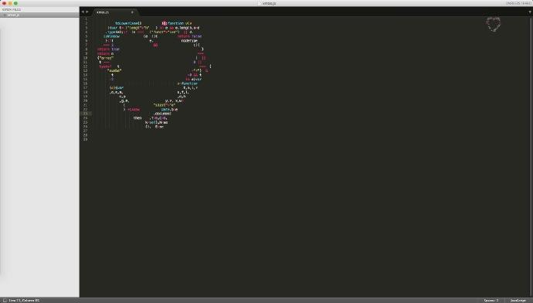Click the window title file name

pyautogui.click(x=269, y=3)
